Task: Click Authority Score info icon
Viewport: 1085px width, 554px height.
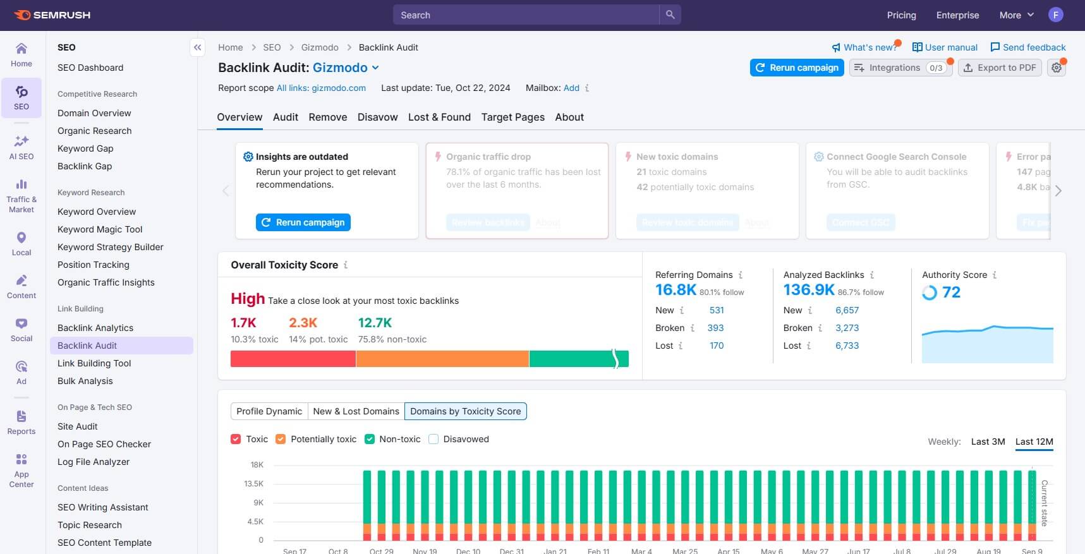Action: point(995,275)
